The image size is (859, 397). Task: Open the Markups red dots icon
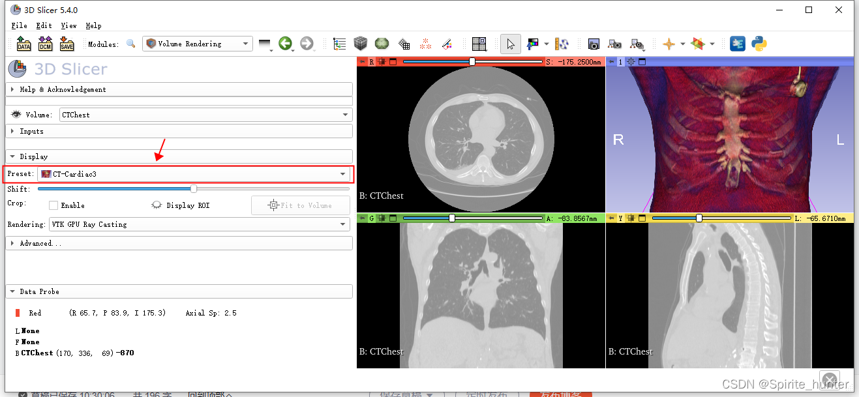click(425, 44)
